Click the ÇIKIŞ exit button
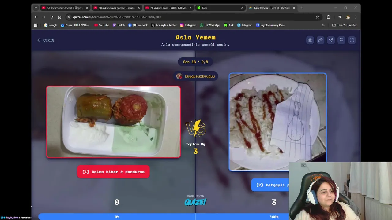 46,40
